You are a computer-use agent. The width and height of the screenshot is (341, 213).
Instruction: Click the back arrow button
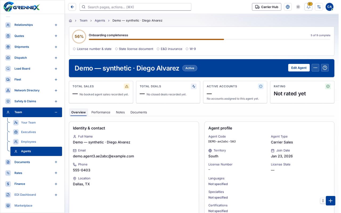[72, 7]
